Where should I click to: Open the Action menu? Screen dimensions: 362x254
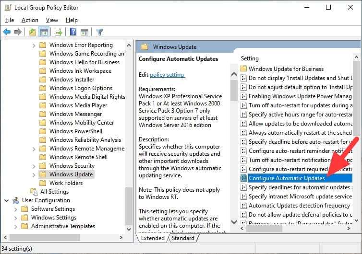pos(30,20)
